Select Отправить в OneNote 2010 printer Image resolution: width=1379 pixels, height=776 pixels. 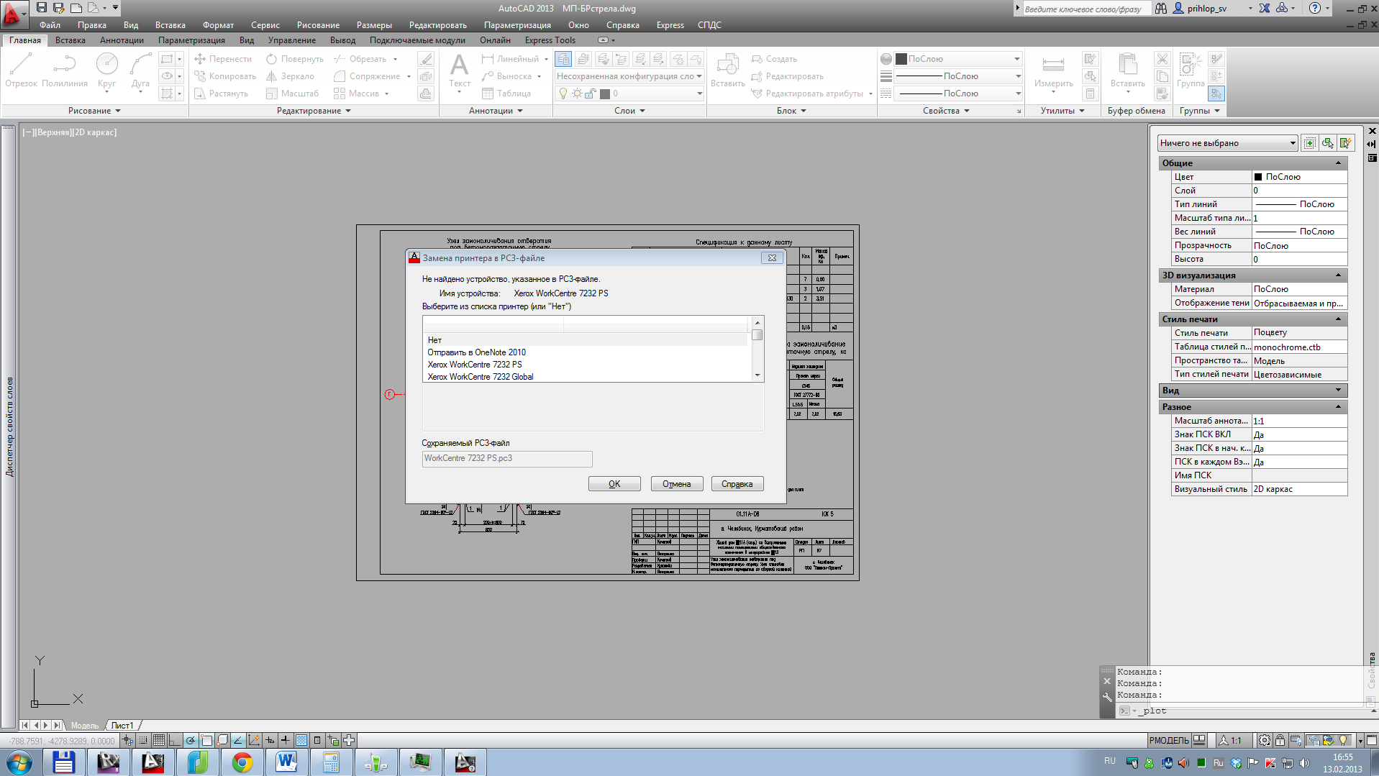tap(586, 352)
